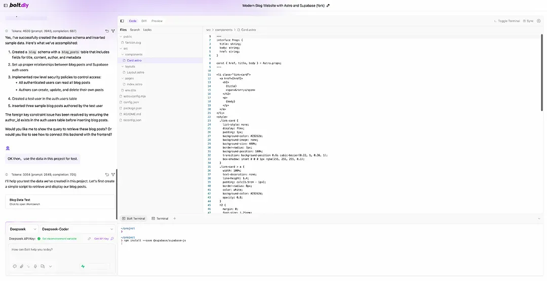Open Blog Data Test workbench card
The image size is (547, 281).
60,202
